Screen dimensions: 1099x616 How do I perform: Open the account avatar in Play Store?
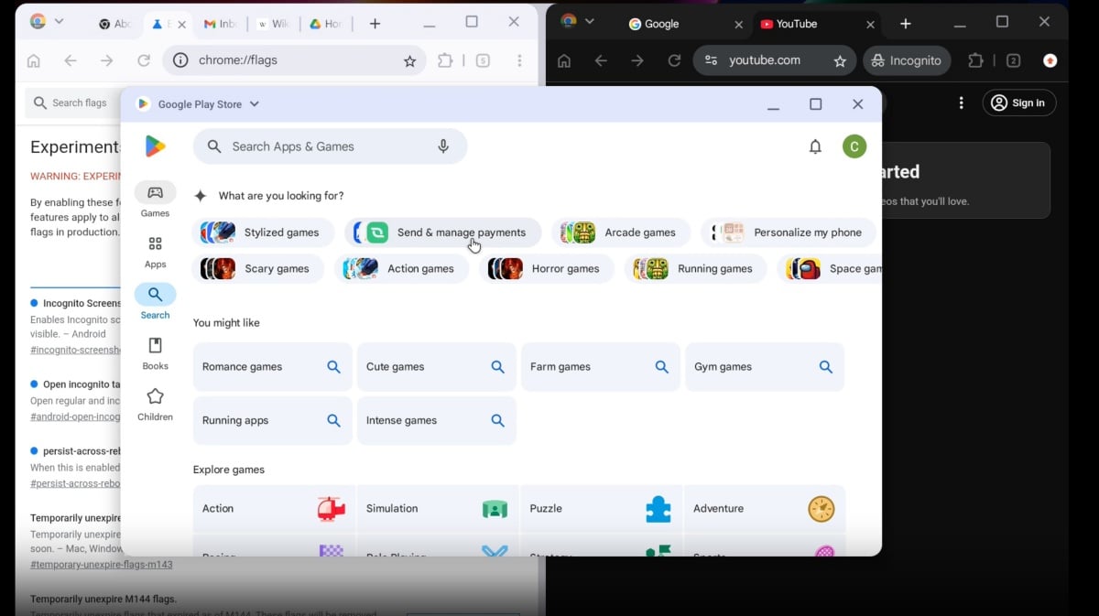pos(854,146)
